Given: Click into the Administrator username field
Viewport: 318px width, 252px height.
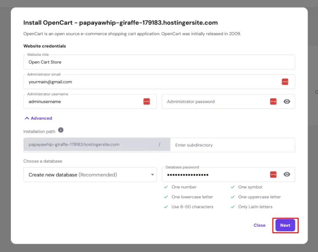Looking at the screenshot, I should click(x=90, y=101).
